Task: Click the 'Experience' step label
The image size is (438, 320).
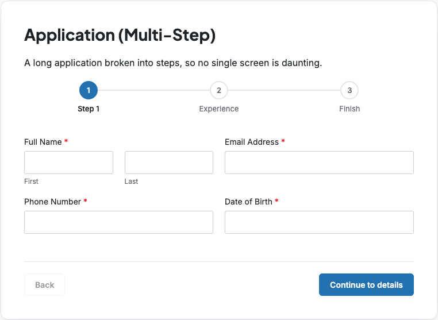Action: click(219, 109)
